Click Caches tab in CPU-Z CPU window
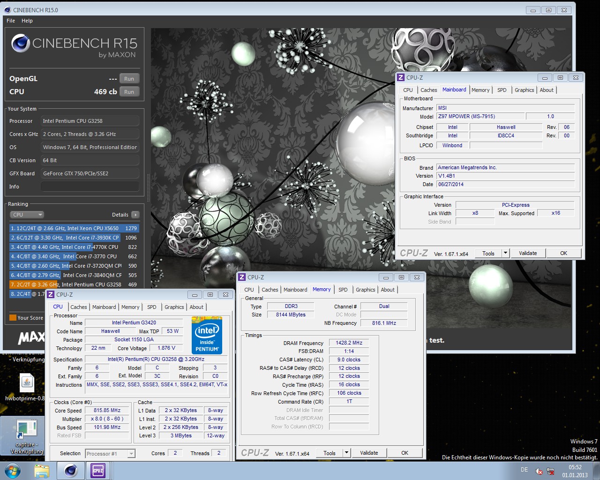This screenshot has width=600, height=480. click(78, 307)
